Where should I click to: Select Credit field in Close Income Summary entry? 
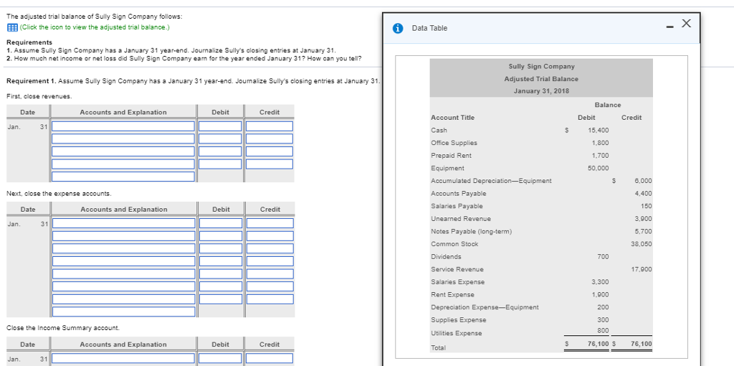pyautogui.click(x=270, y=359)
